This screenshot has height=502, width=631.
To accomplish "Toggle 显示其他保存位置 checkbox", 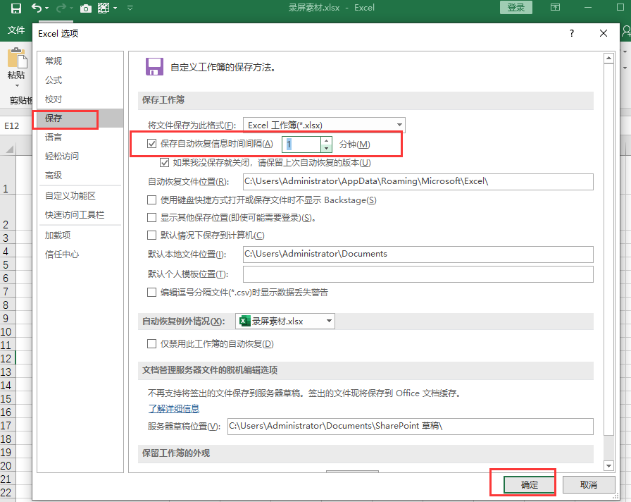I will [x=151, y=218].
